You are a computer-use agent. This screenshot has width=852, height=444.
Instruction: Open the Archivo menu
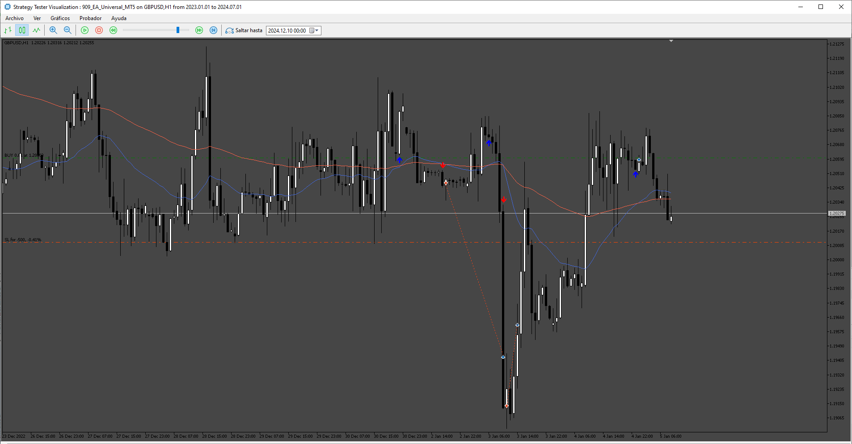coord(14,18)
